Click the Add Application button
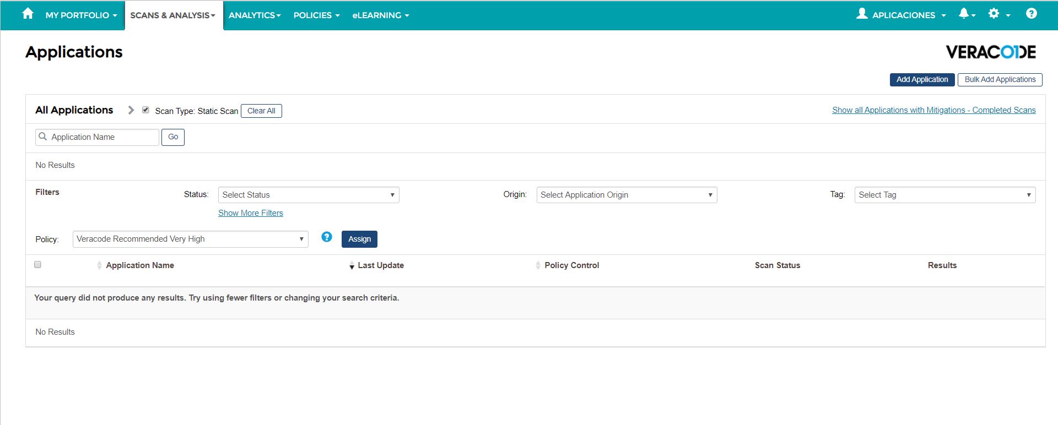The width and height of the screenshot is (1058, 425). [x=922, y=80]
